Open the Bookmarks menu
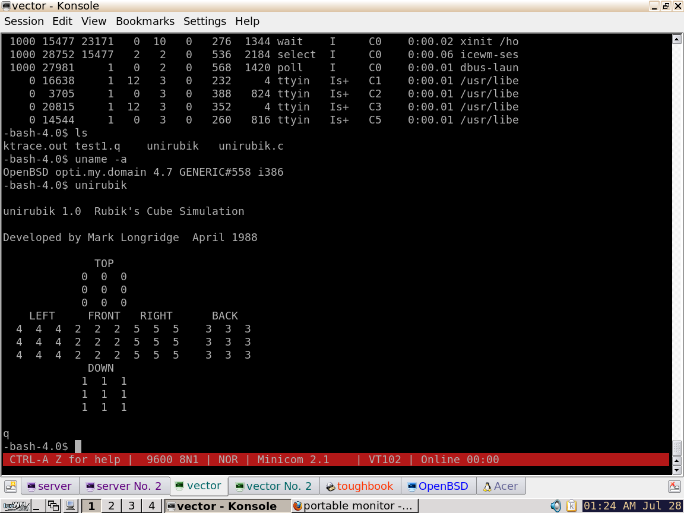This screenshot has width=684, height=513. point(145,21)
